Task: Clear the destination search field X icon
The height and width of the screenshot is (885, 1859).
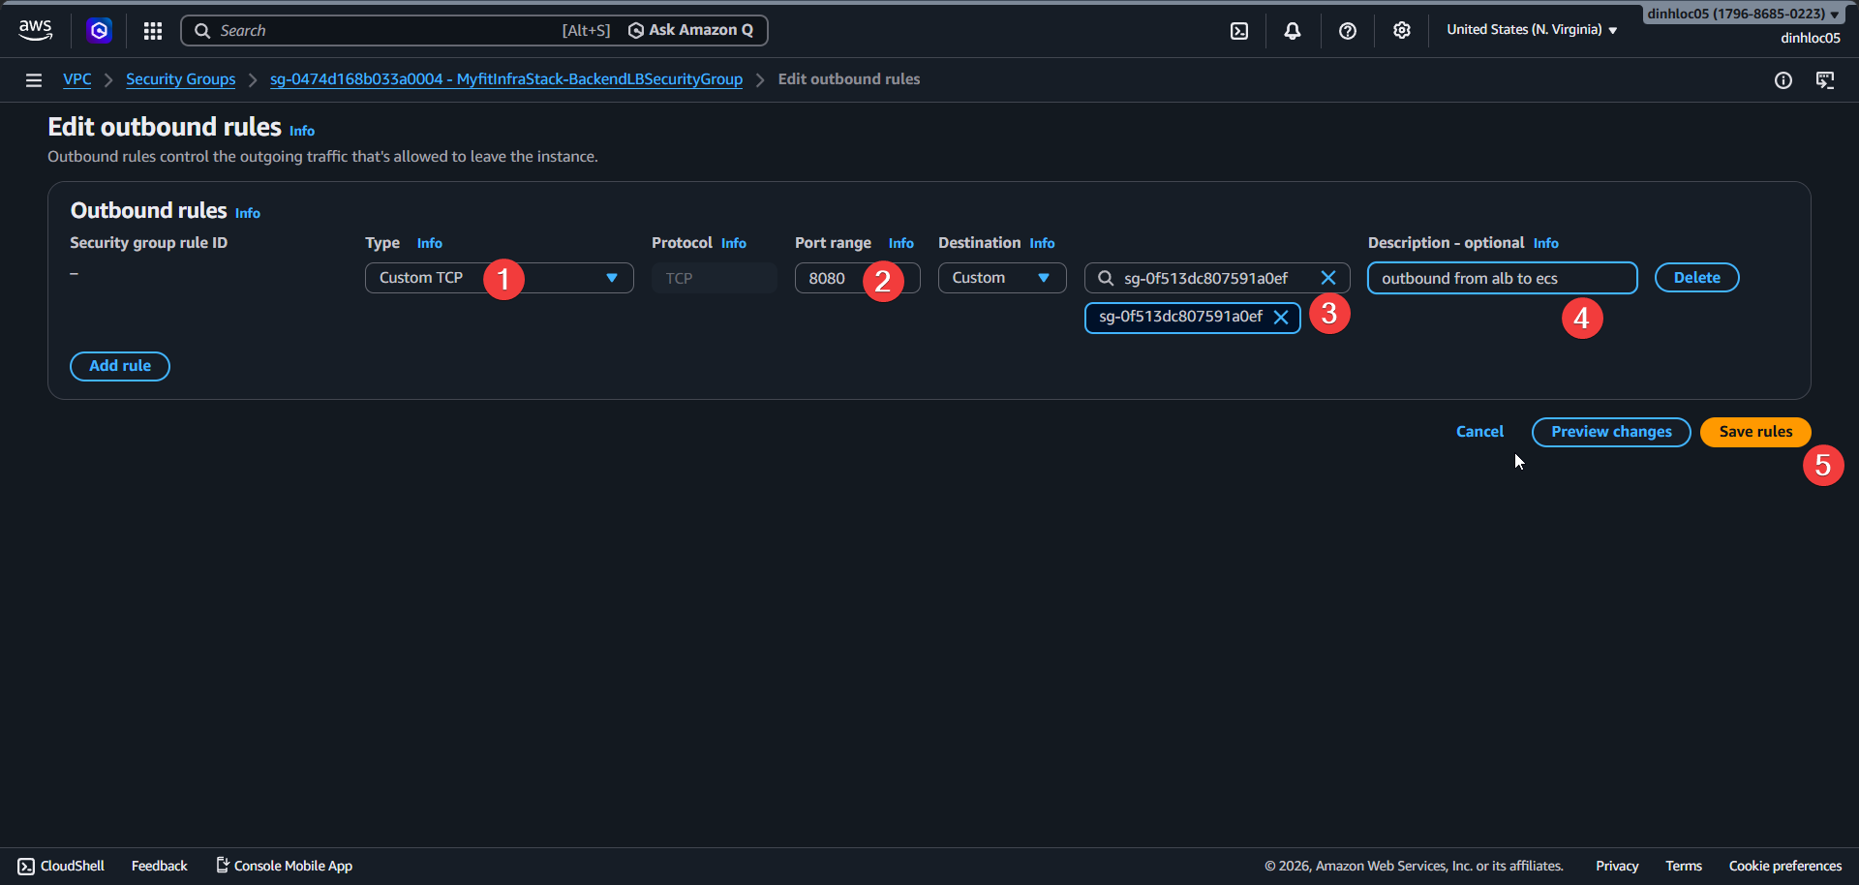Action: point(1328,278)
